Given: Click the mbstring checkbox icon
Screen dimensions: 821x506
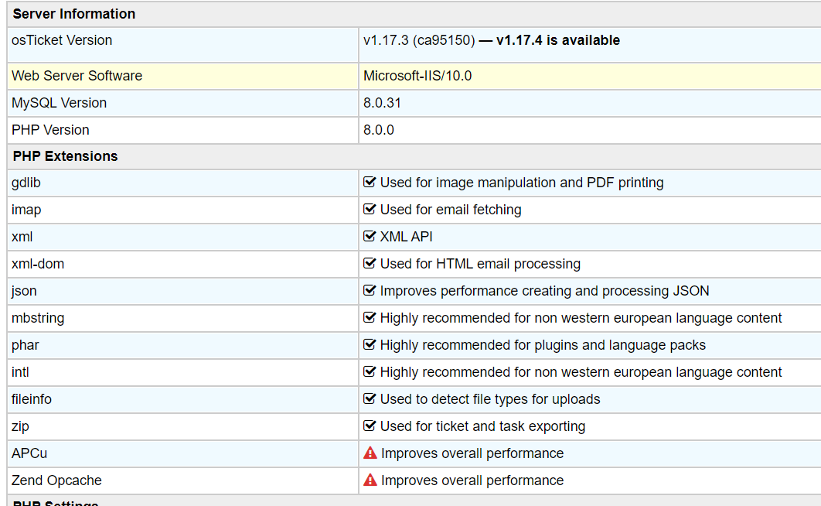Looking at the screenshot, I should tap(370, 318).
